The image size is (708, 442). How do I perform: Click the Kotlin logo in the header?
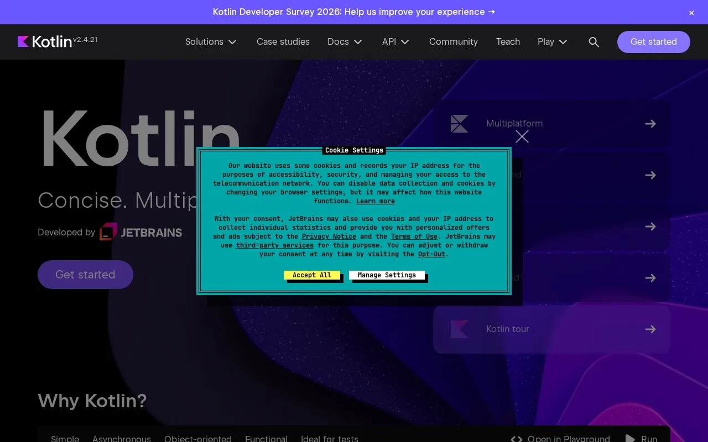pyautogui.click(x=45, y=41)
